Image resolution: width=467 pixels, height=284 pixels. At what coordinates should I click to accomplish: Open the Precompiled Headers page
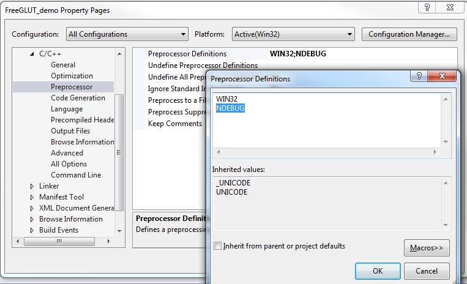point(82,120)
